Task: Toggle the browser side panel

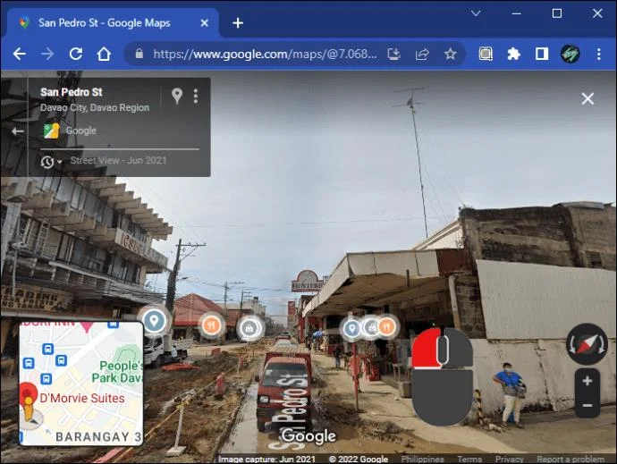Action: [x=542, y=54]
